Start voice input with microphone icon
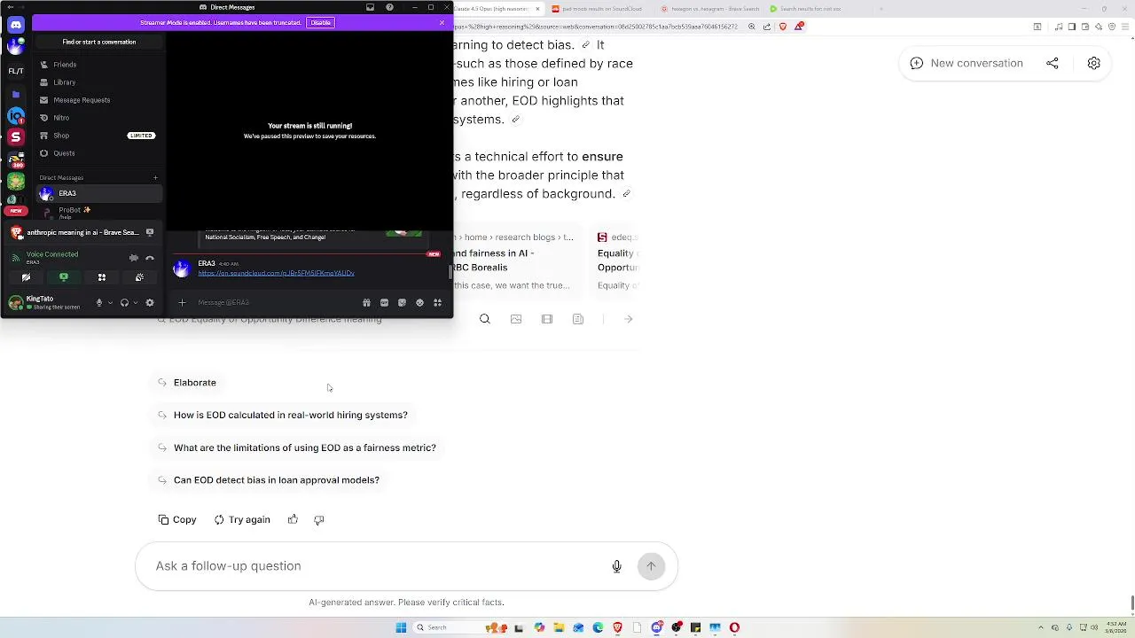The image size is (1135, 638). tap(617, 566)
